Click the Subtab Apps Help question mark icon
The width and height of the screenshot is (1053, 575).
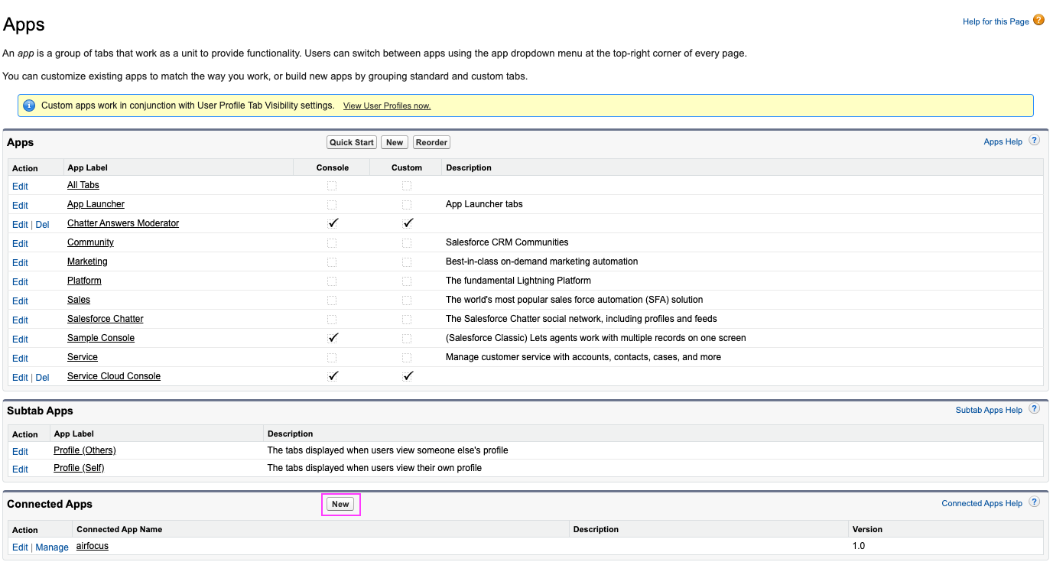(x=1034, y=409)
